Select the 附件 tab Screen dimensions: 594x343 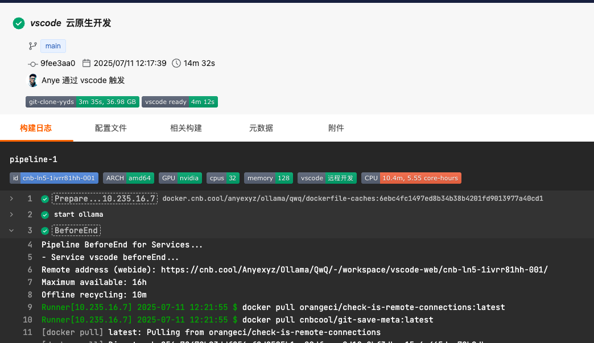(x=336, y=128)
